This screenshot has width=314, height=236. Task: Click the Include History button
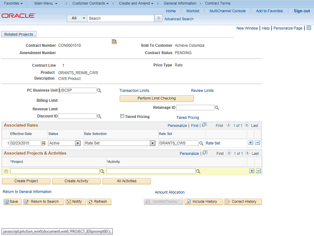click(204, 202)
